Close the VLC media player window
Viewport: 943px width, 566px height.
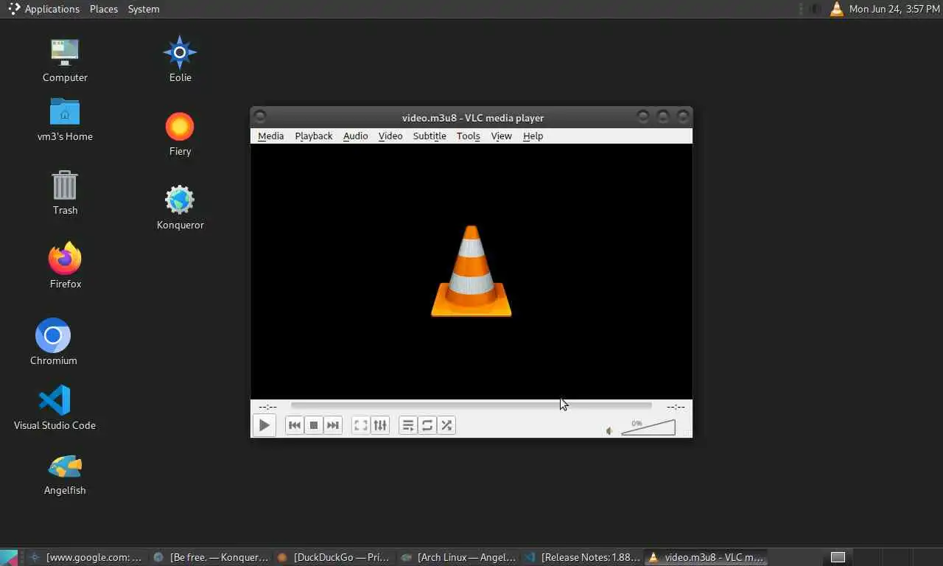pyautogui.click(x=683, y=116)
